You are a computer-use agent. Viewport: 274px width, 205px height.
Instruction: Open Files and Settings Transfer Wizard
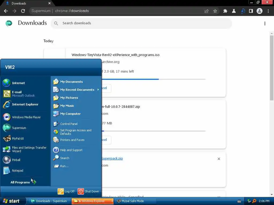pos(25,149)
